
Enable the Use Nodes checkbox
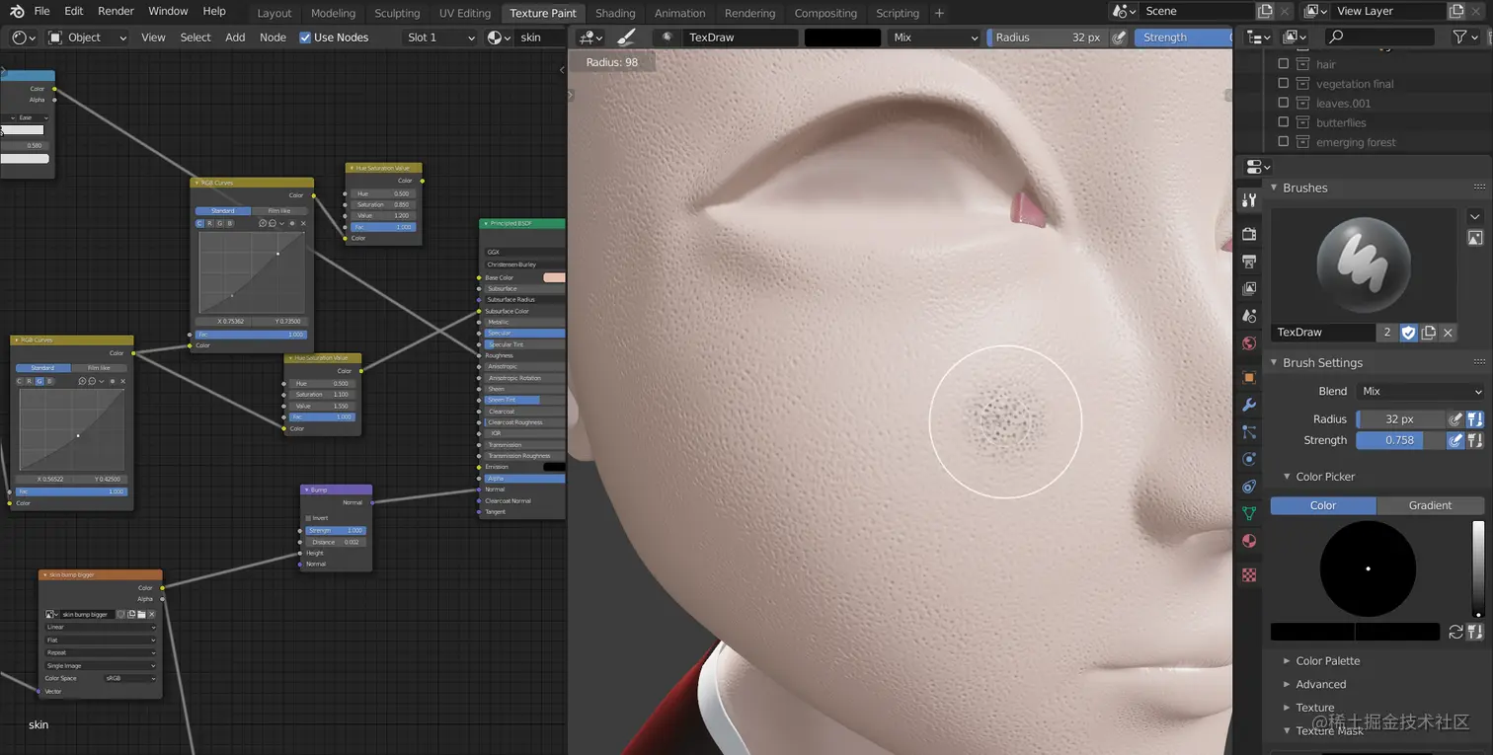pos(305,38)
